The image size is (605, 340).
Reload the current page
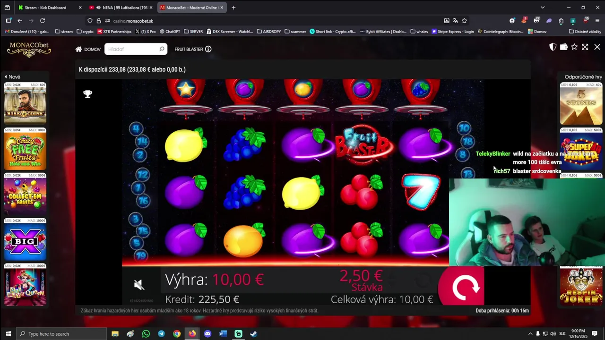pos(43,21)
